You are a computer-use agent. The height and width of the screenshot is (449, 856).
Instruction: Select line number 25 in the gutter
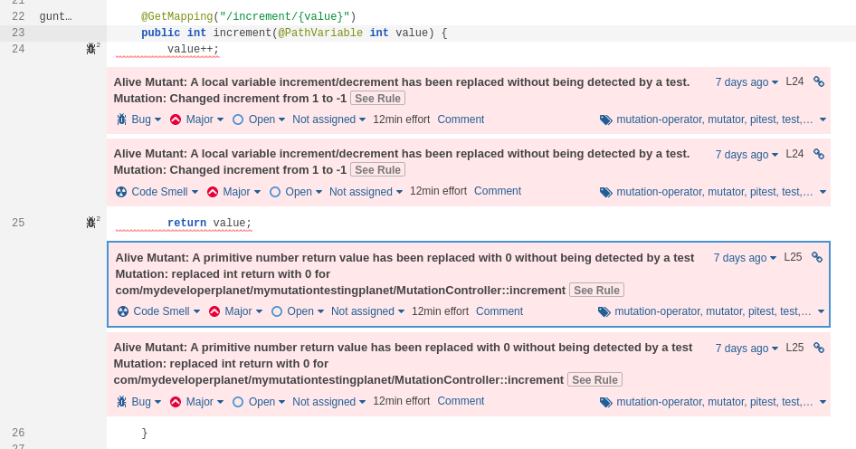coord(18,223)
